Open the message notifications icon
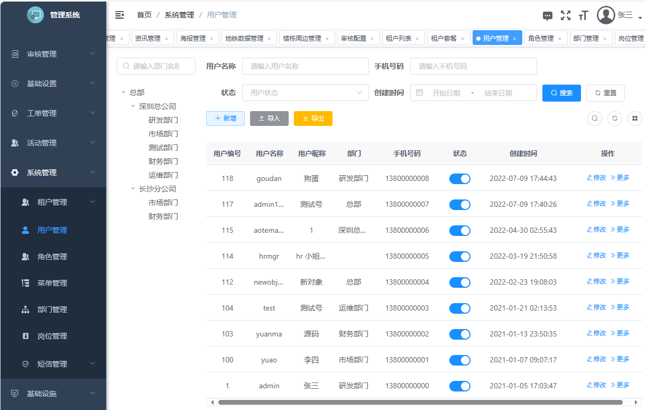This screenshot has width=646, height=410. pos(548,16)
